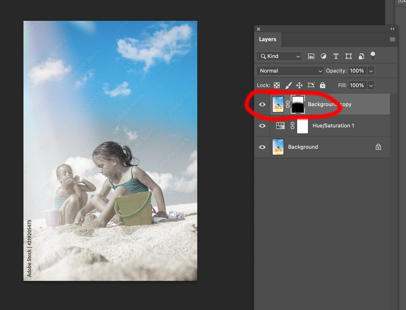The image size is (406, 310).
Task: Filter layers by adjustment layers icon
Action: (x=323, y=56)
